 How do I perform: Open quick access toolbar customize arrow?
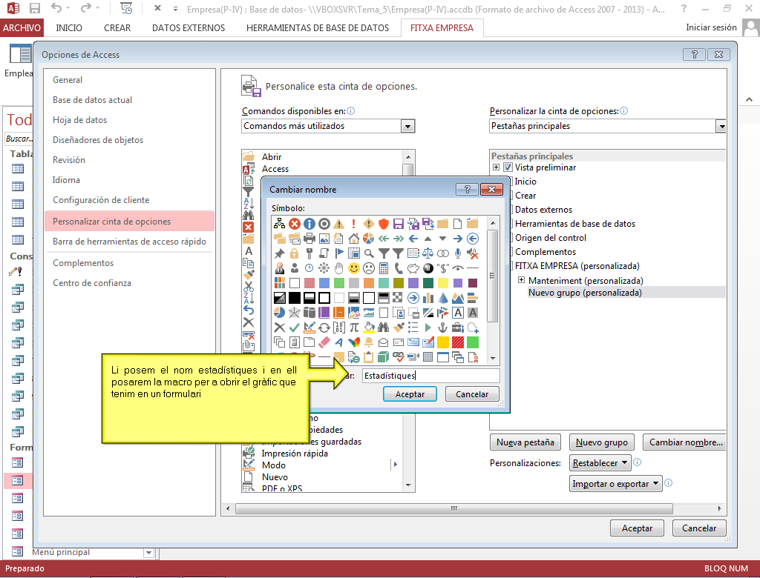pyautogui.click(x=175, y=9)
